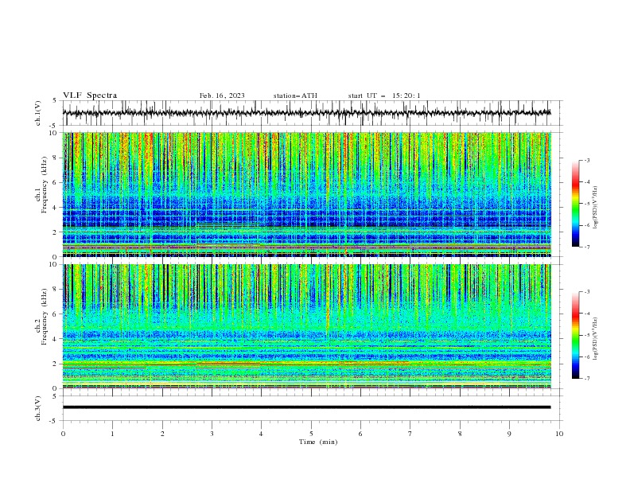Click time tick label '1' on x-axis

tap(112, 434)
